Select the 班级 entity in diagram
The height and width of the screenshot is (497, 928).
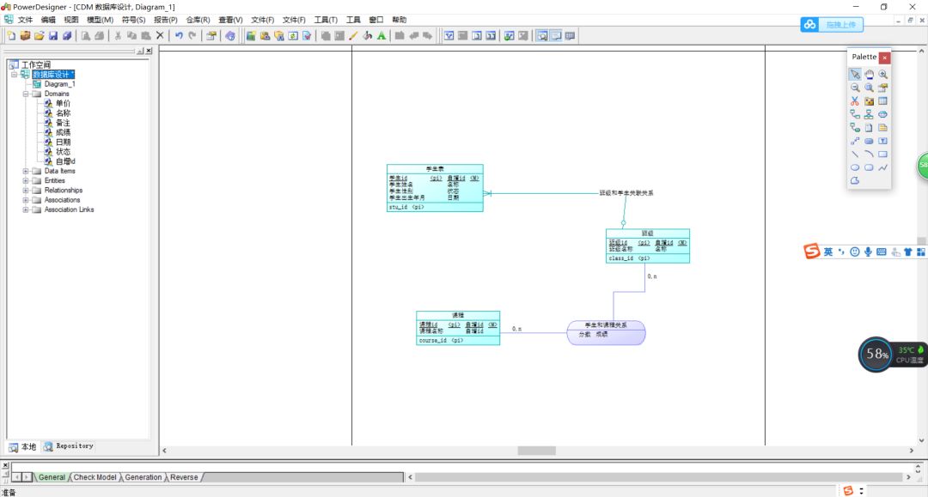(648, 245)
